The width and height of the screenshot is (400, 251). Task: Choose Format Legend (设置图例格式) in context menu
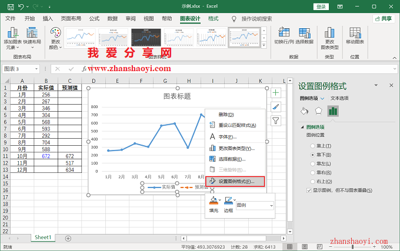point(235,182)
